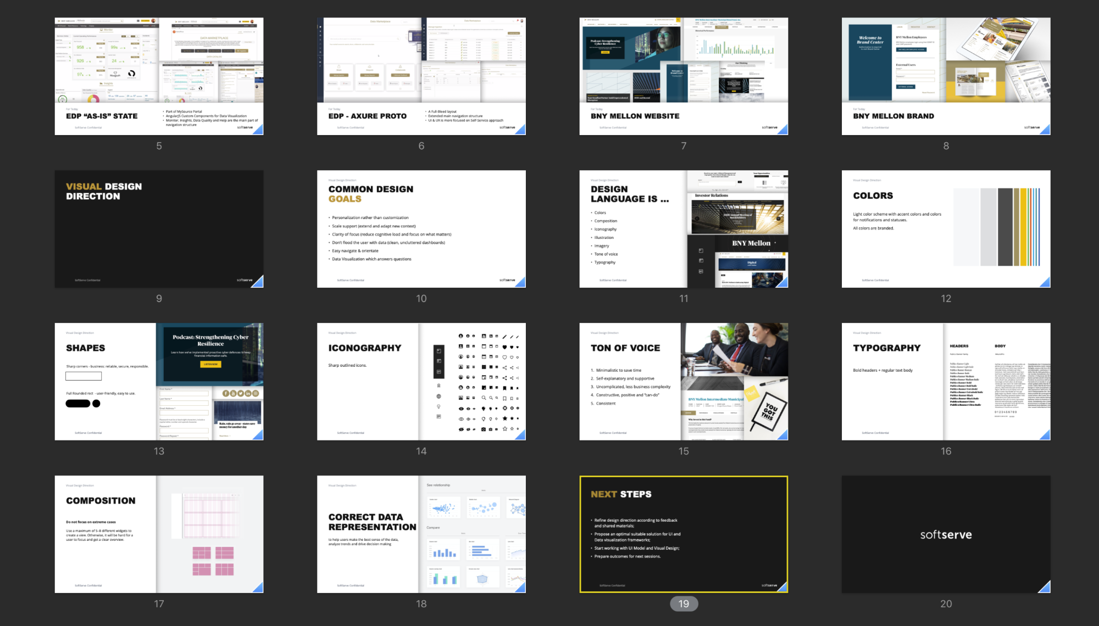Click slide number label 8
The image size is (1099, 626).
pos(946,146)
